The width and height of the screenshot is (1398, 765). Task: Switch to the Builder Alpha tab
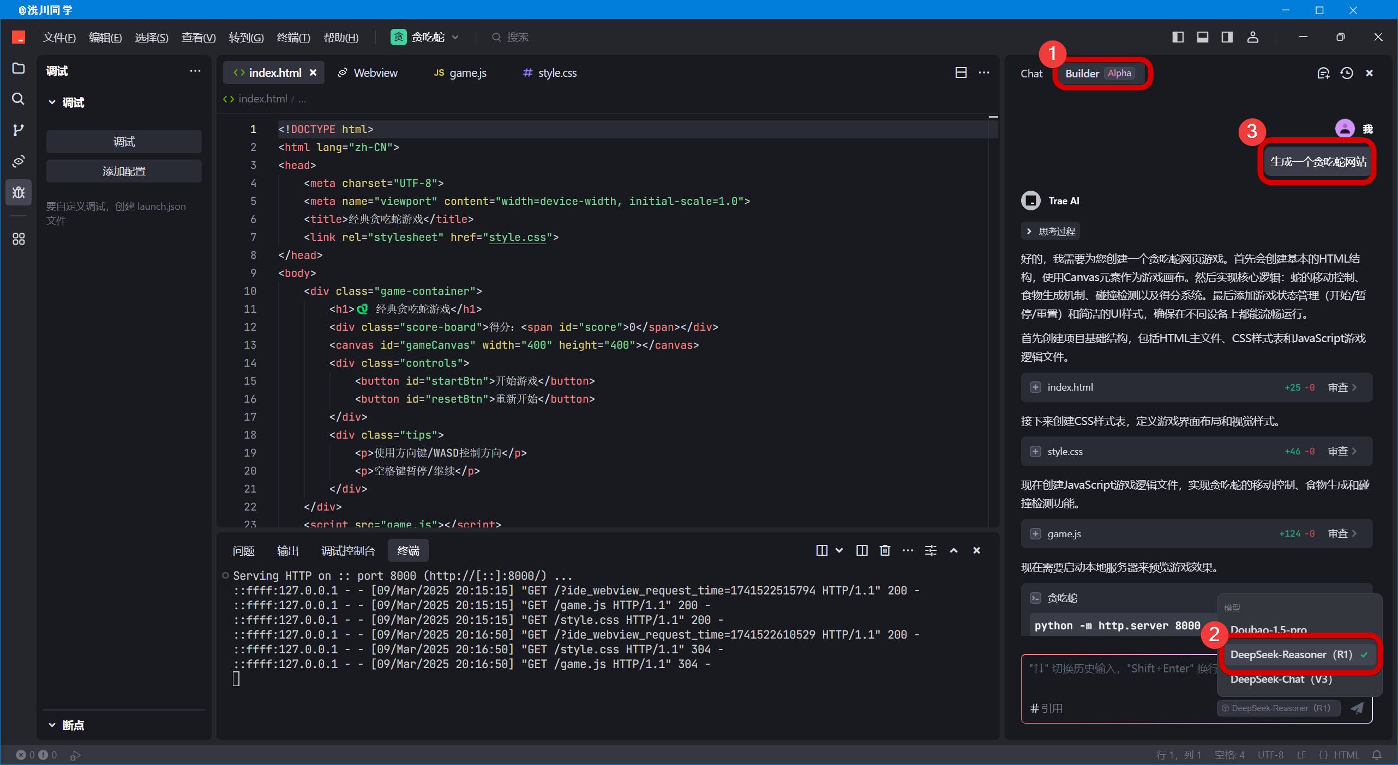click(1100, 74)
